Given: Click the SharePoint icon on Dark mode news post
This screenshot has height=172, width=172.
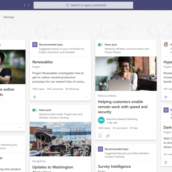Looking at the screenshot, I should [35, 110].
